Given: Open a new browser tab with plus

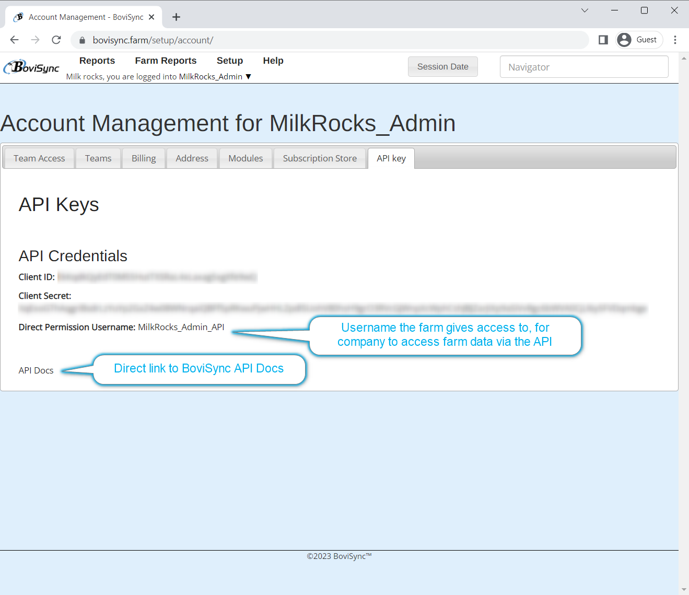Looking at the screenshot, I should pyautogui.click(x=176, y=17).
